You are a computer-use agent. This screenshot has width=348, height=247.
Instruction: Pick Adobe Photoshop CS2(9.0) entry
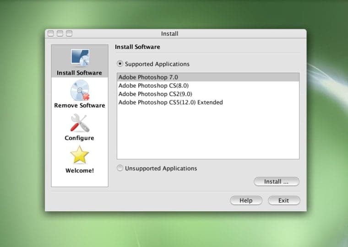coord(149,94)
